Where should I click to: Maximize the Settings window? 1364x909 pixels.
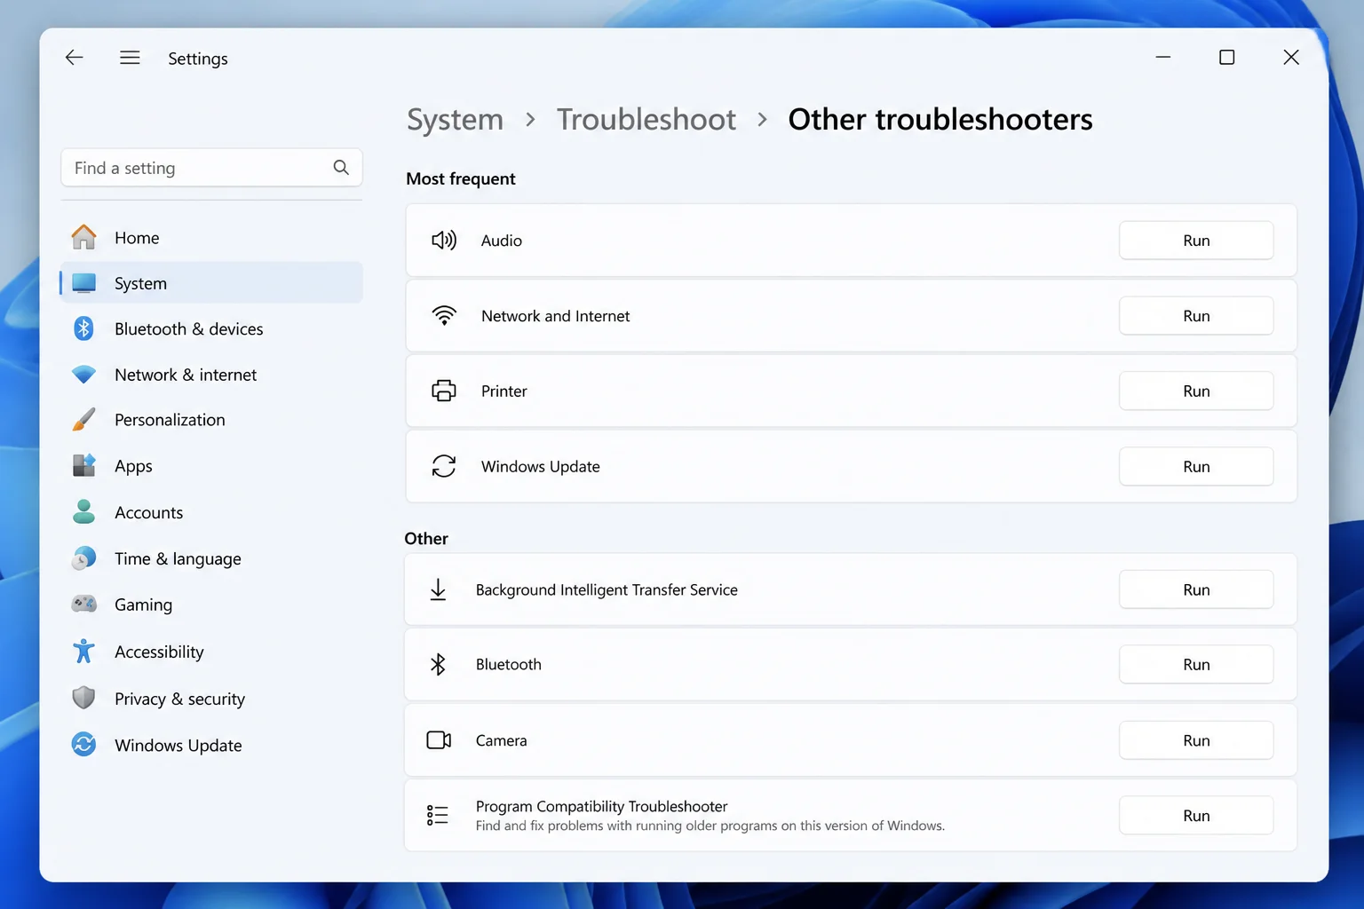point(1226,58)
